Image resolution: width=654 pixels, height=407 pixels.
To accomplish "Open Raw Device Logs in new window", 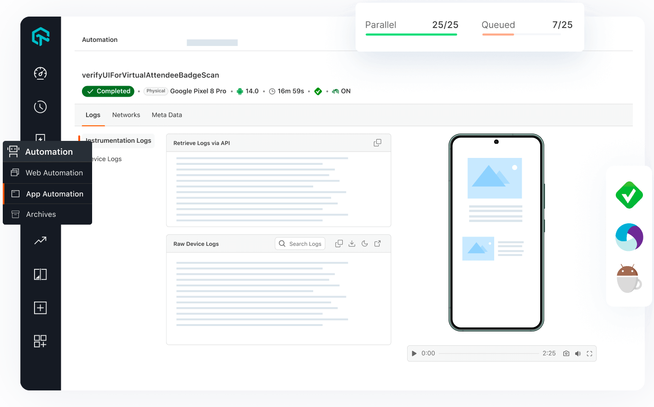I will pyautogui.click(x=377, y=243).
